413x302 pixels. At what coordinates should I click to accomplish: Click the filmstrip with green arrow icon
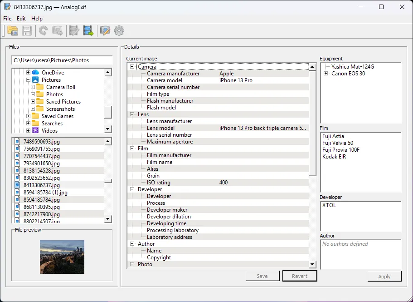88,31
